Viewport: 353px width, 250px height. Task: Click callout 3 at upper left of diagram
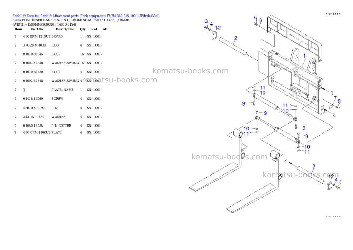[x=206, y=21]
